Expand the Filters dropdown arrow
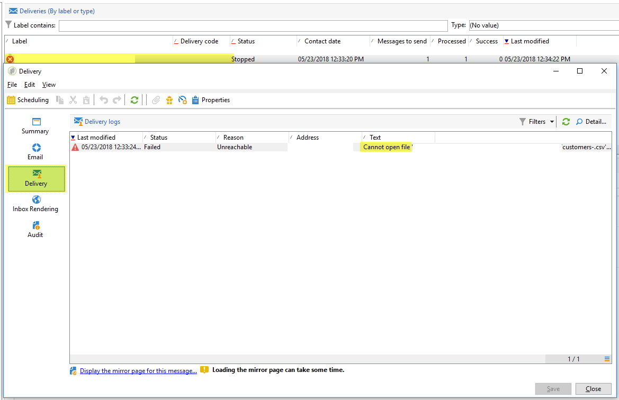The height and width of the screenshot is (400, 619). pyautogui.click(x=552, y=122)
